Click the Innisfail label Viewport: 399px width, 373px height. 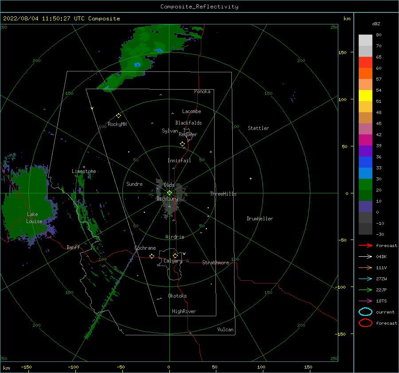pyautogui.click(x=179, y=161)
